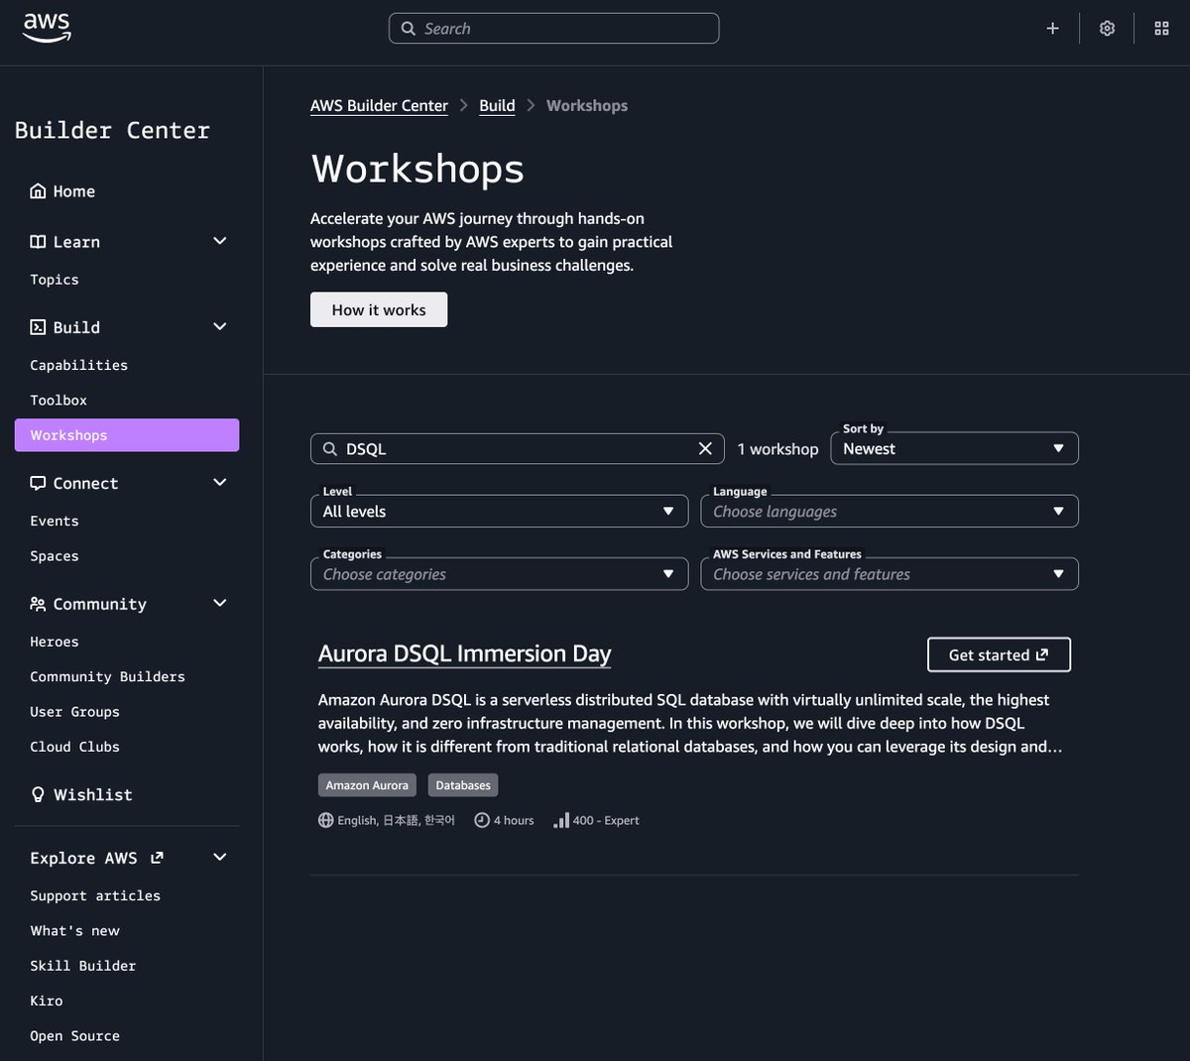
Task: Open settings gear in top bar
Action: (1107, 29)
